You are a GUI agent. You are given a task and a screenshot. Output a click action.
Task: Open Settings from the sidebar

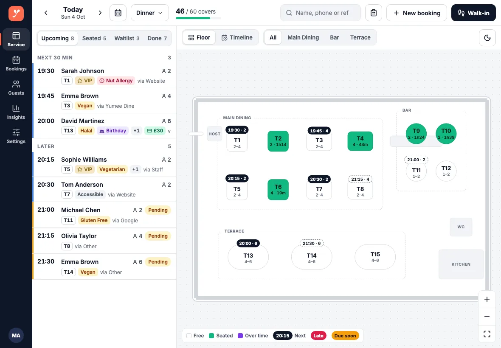[16, 136]
